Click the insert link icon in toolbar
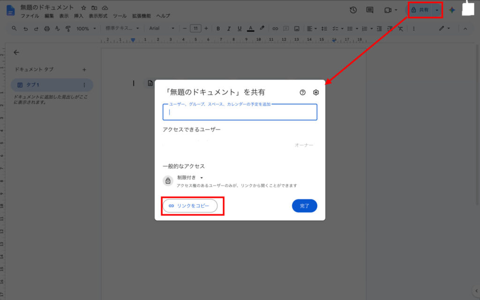The width and height of the screenshot is (480, 300). pos(275,29)
